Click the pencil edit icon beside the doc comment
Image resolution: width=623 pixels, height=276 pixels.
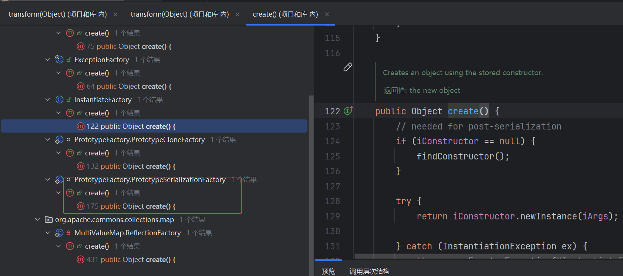347,67
